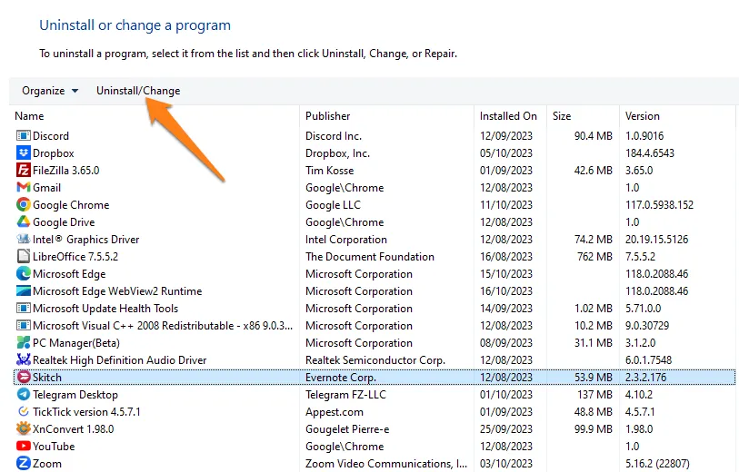Click the Uninstall/Change button
739x472 pixels.
(x=138, y=91)
